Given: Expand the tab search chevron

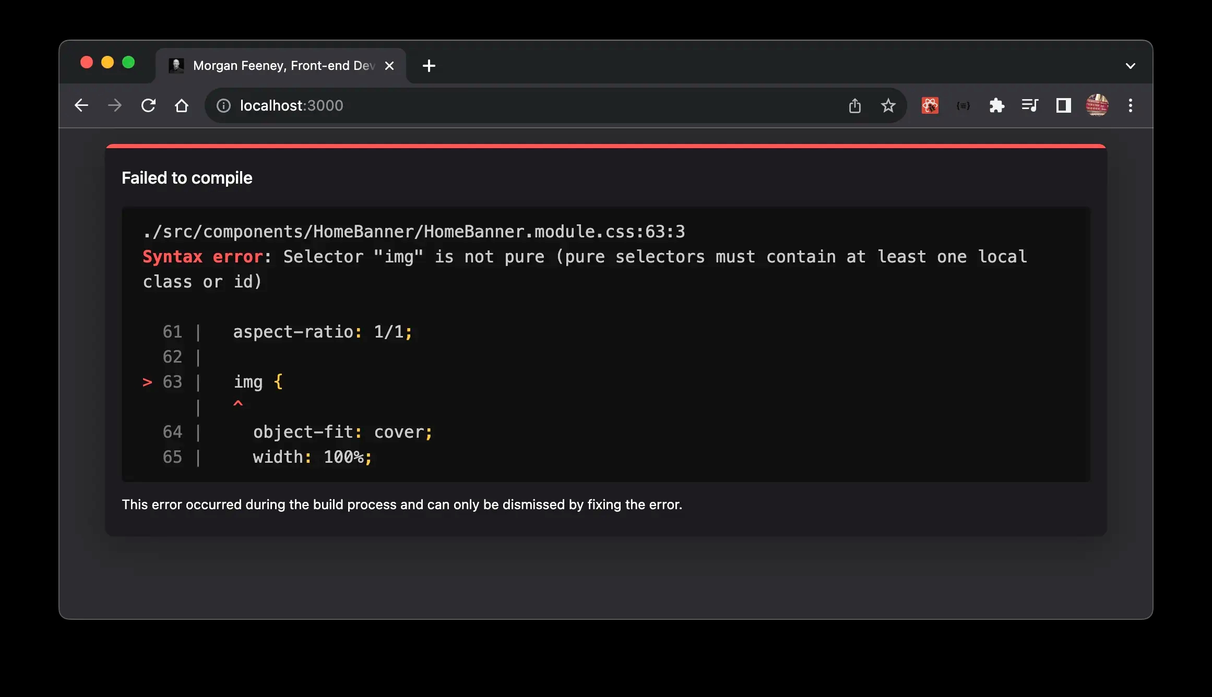Looking at the screenshot, I should [1131, 66].
